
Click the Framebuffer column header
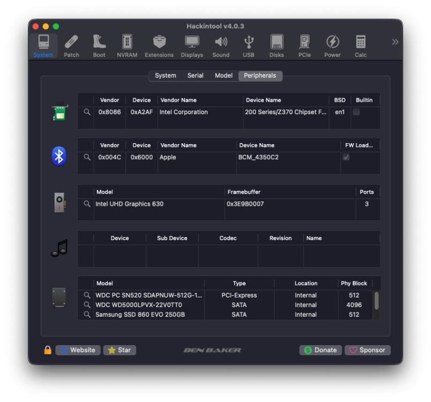pyautogui.click(x=290, y=192)
